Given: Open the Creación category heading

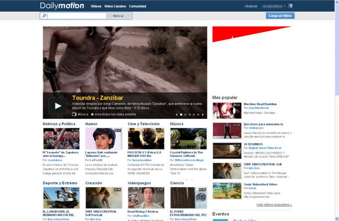Looking at the screenshot, I should tap(93, 183).
